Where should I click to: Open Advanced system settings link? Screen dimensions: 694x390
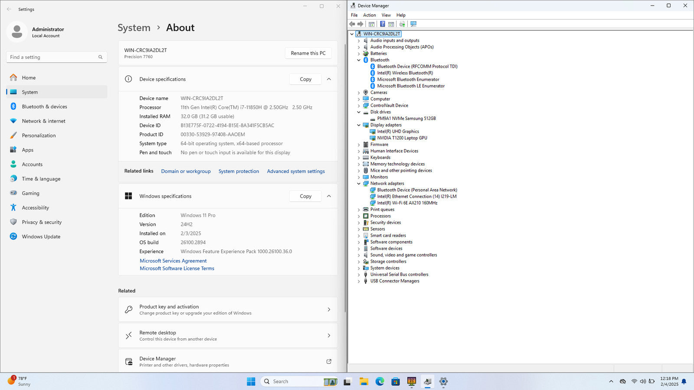pyautogui.click(x=296, y=171)
